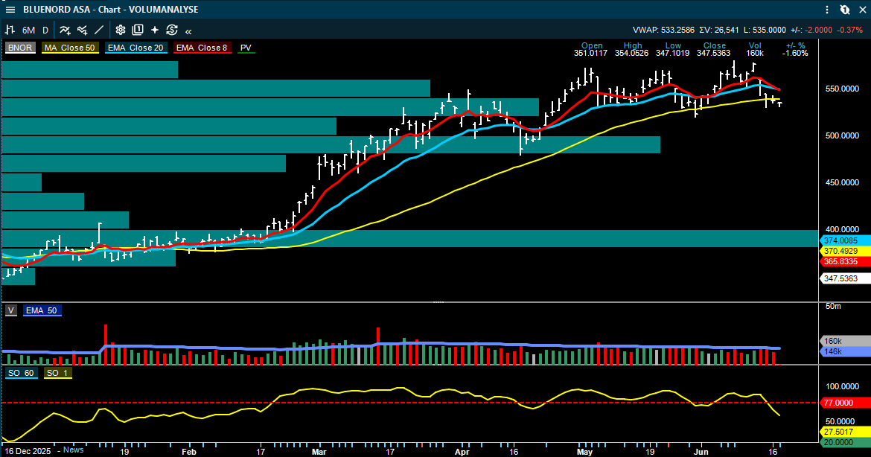871x457 pixels.
Task: Open the chart template layers icon
Action: click(138, 30)
